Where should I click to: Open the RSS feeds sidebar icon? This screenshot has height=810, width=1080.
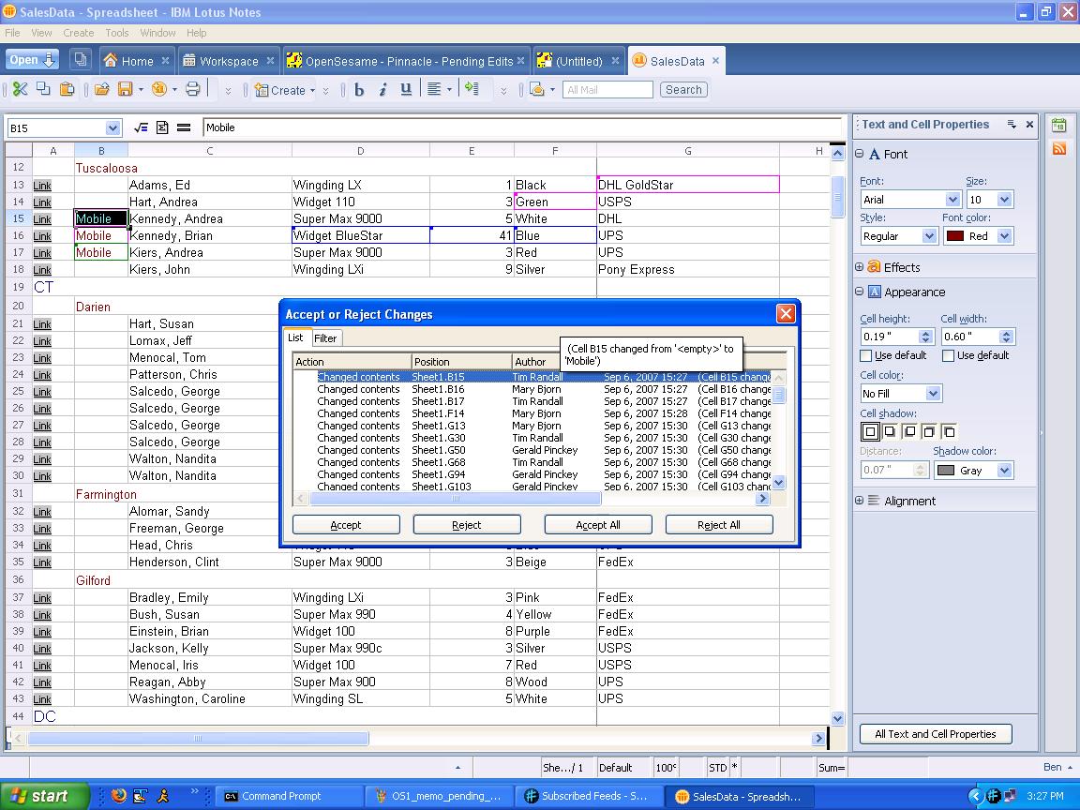pyautogui.click(x=1059, y=148)
